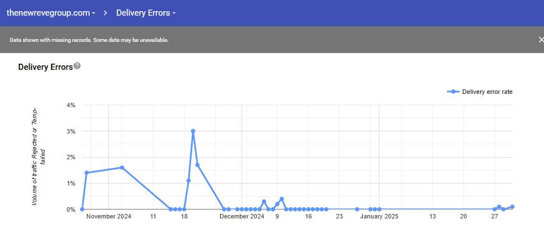Open the thenewrevegroup.com domain dropdown

click(x=50, y=12)
